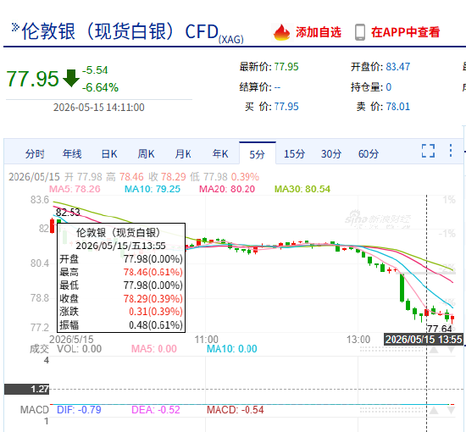This screenshot has height=432, width=466.
Task: Click down triangle in the MACD panel
Action: pos(451,411)
